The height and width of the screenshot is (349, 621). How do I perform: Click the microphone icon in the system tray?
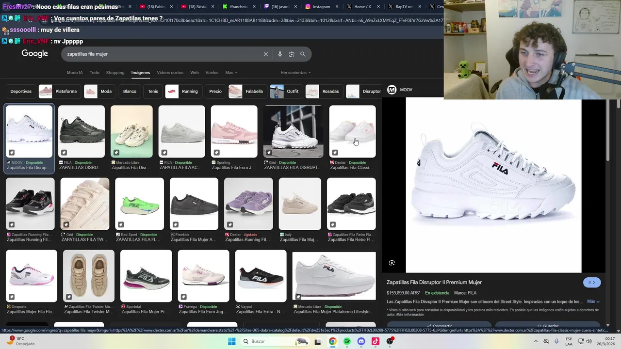click(x=557, y=341)
